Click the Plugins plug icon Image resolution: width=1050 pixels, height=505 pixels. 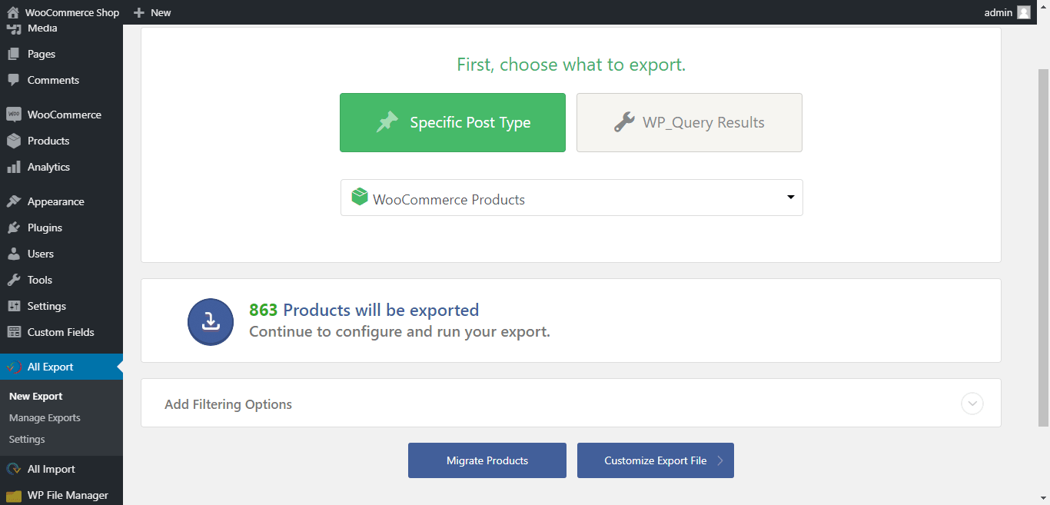pos(14,228)
